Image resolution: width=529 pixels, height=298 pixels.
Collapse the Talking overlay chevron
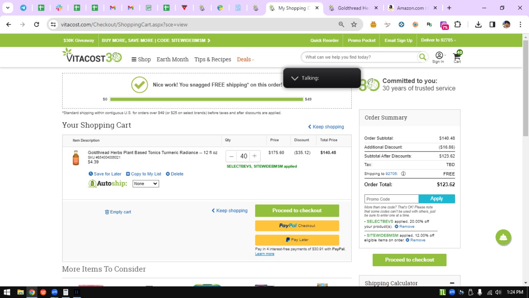tap(295, 78)
